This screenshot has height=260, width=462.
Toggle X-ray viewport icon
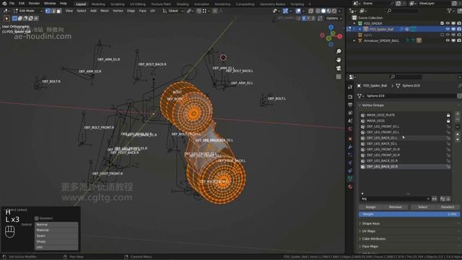pos(311,11)
